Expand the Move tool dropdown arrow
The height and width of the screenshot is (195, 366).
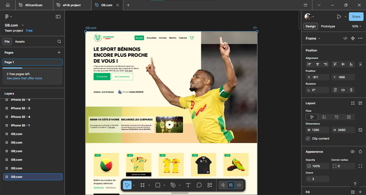coord(134,185)
